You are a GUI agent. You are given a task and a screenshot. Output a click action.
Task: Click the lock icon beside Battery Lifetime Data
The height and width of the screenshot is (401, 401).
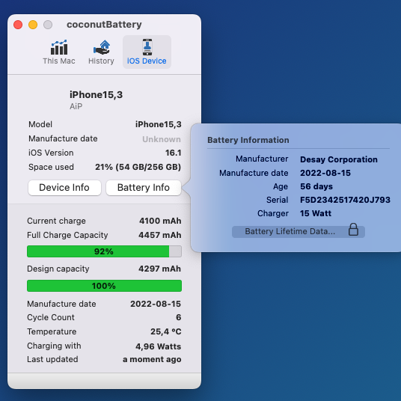click(353, 230)
